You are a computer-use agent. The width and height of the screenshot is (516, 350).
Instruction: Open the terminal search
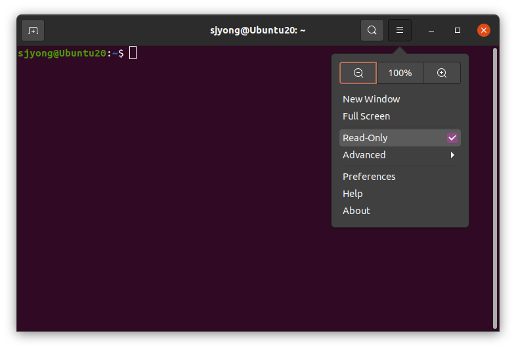pyautogui.click(x=372, y=30)
